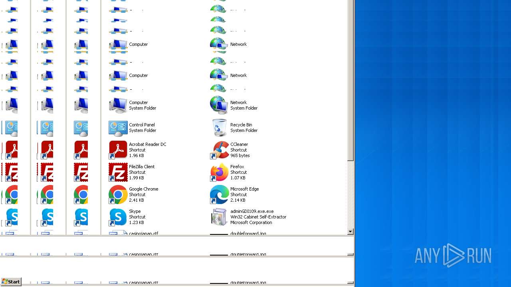Click the 'Microsoft Edge' name text

point(245,189)
